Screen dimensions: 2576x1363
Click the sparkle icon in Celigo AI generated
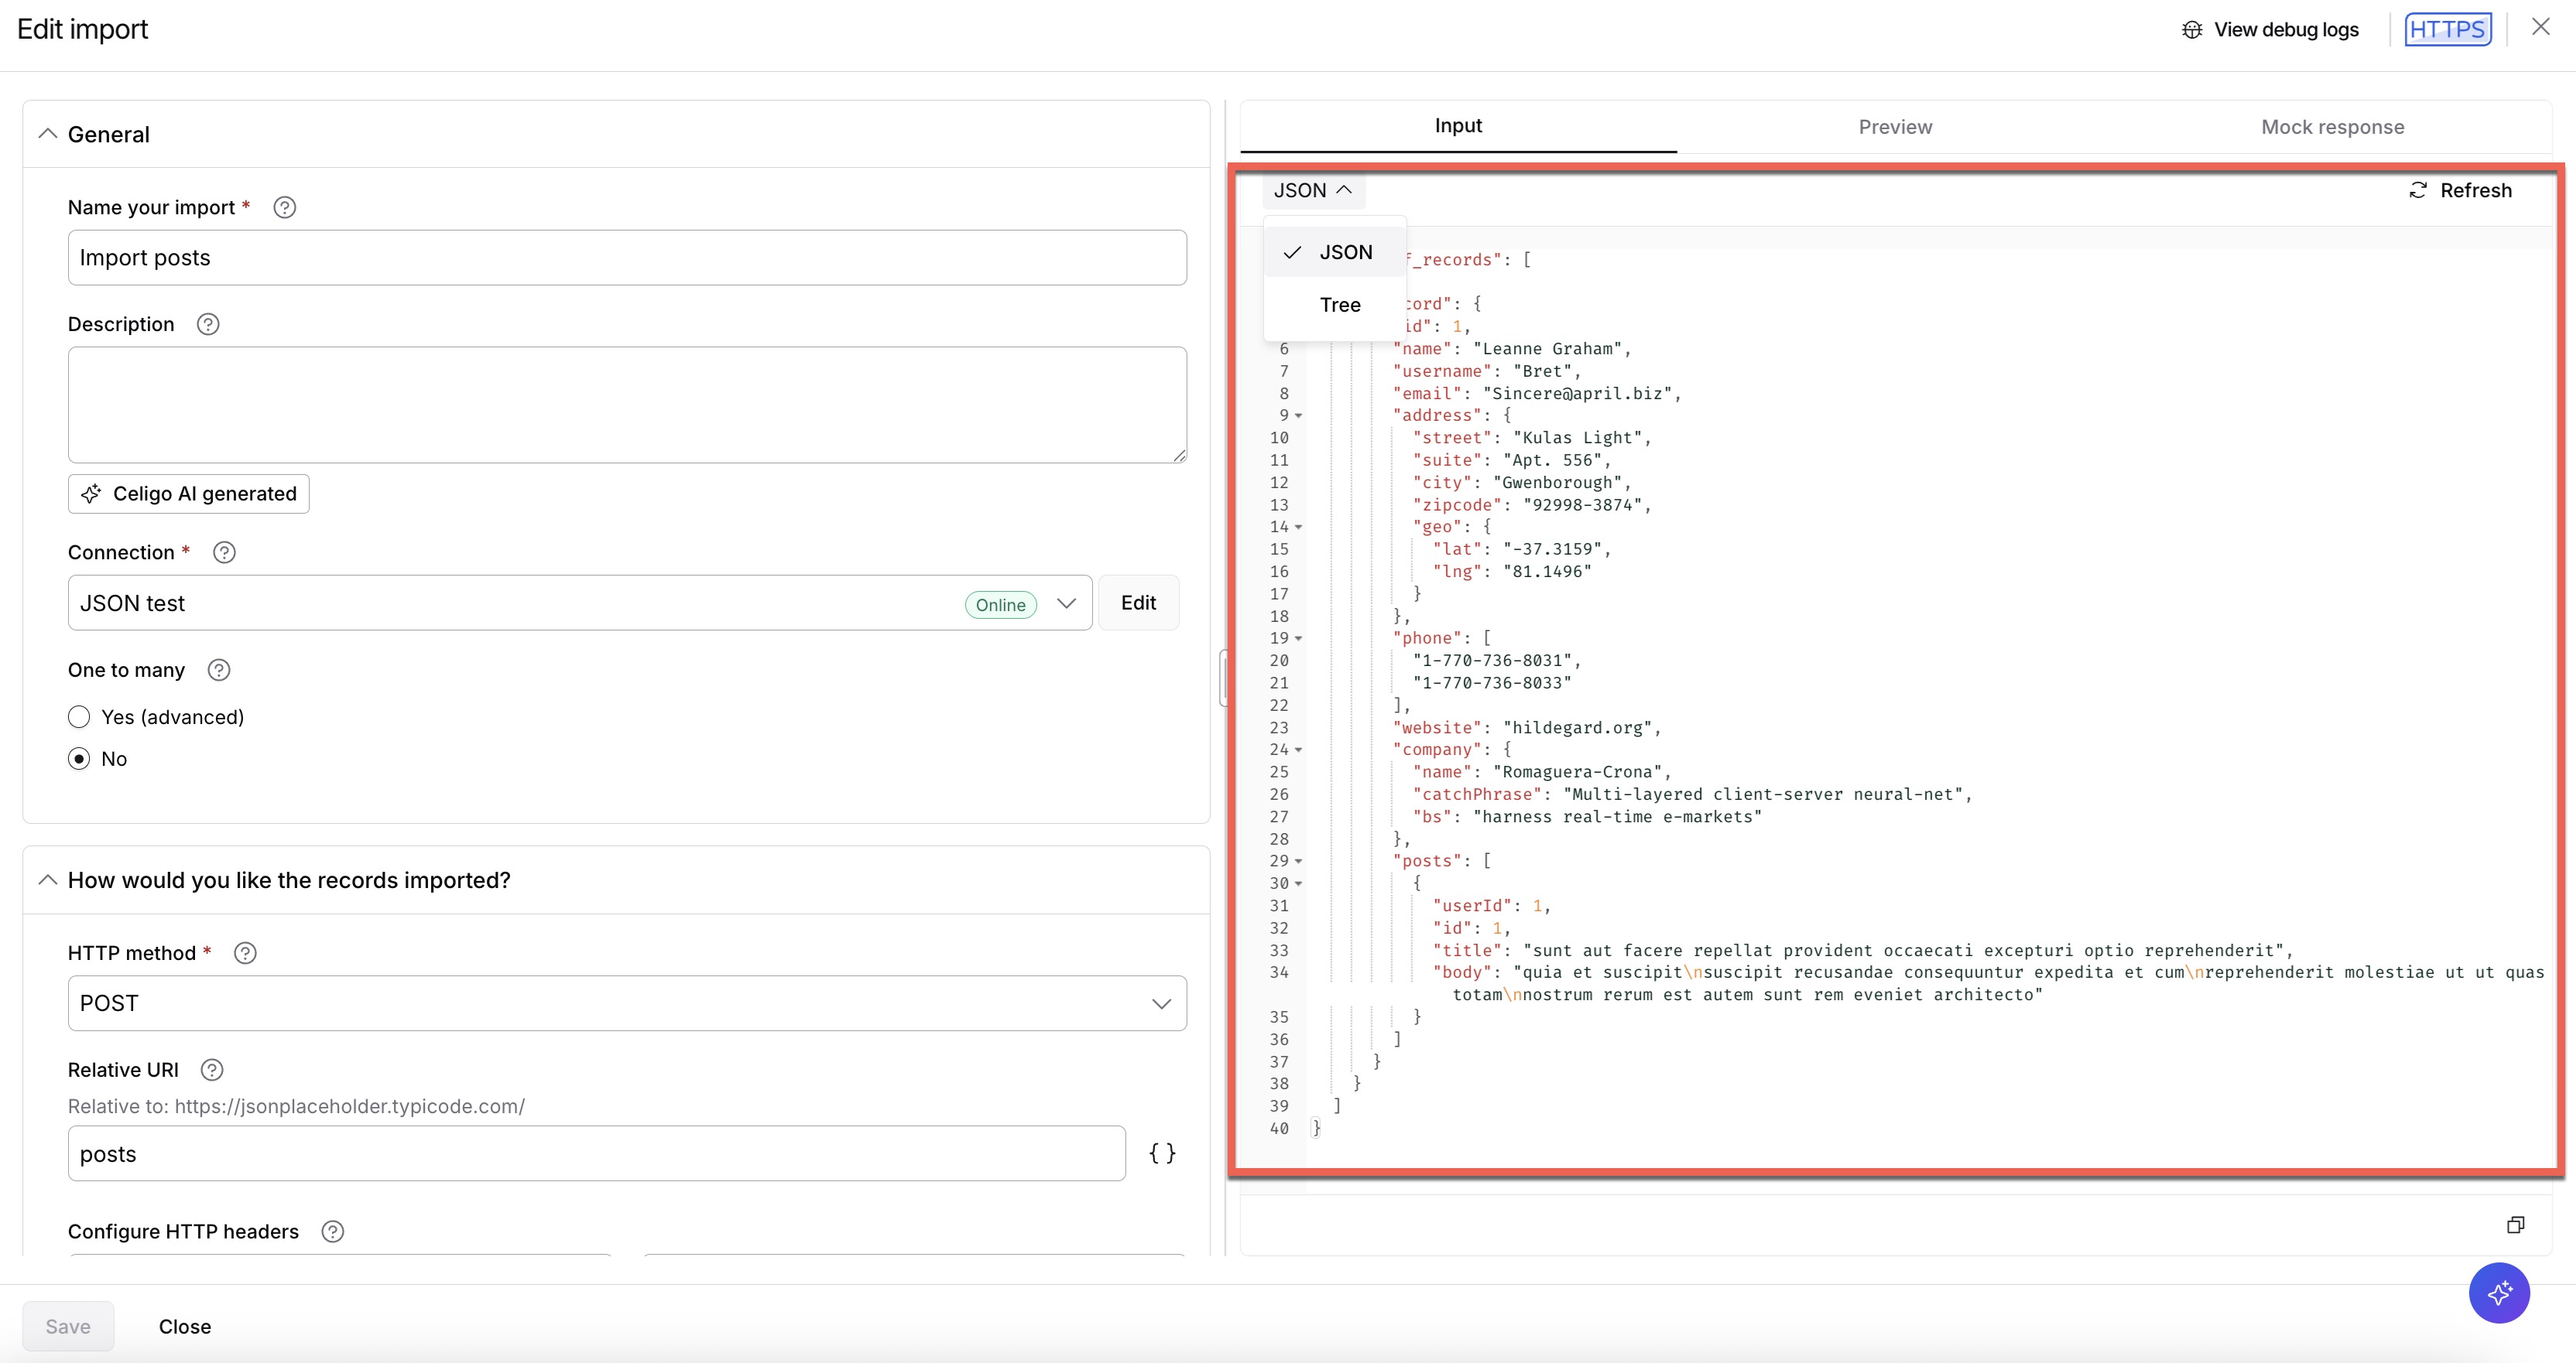[91, 494]
